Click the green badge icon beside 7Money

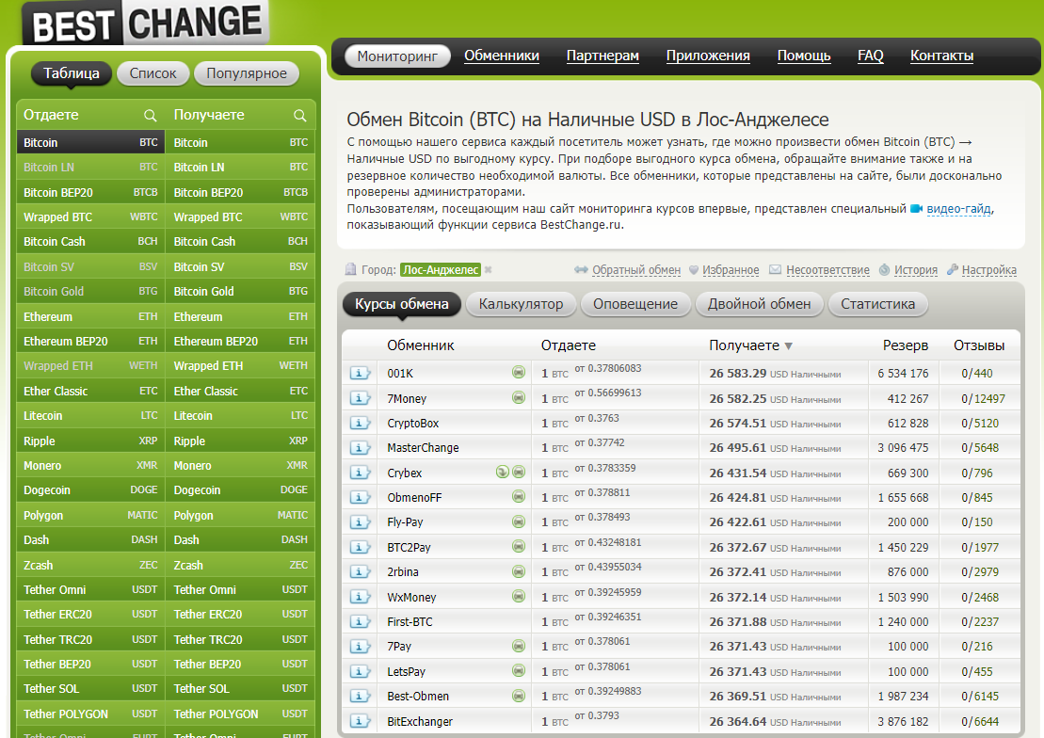519,397
